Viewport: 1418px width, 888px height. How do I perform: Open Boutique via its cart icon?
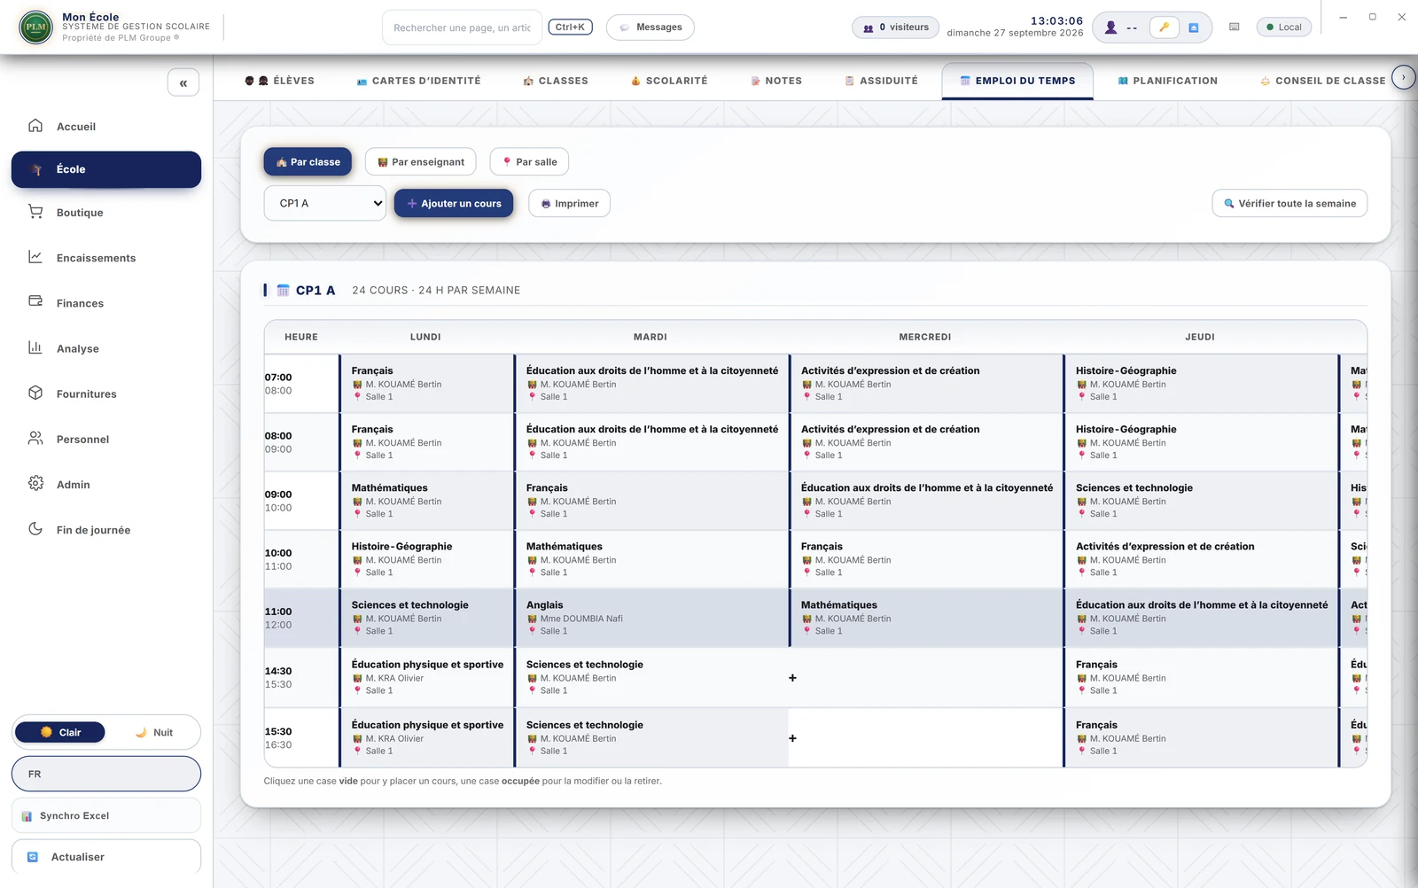point(35,212)
